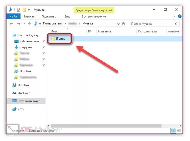Click the music note icon in address bar
Screen dimensions: 190x141
pyautogui.click(x=35, y=23)
